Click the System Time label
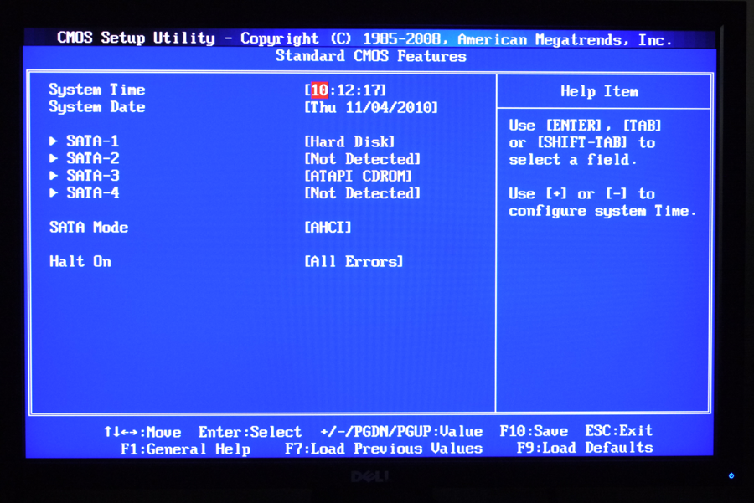 [x=96, y=90]
